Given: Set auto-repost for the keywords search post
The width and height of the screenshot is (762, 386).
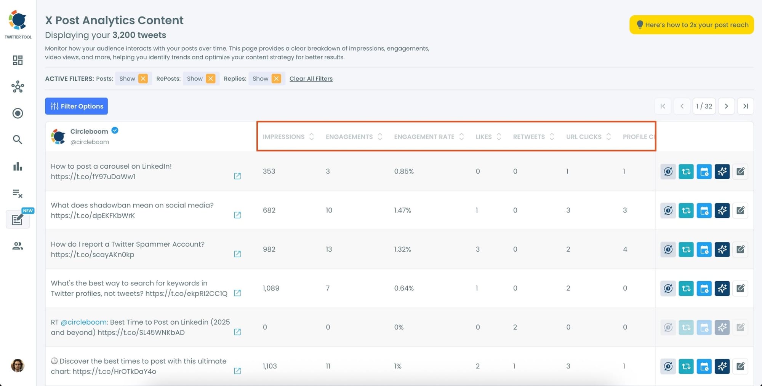Looking at the screenshot, I should (x=668, y=288).
